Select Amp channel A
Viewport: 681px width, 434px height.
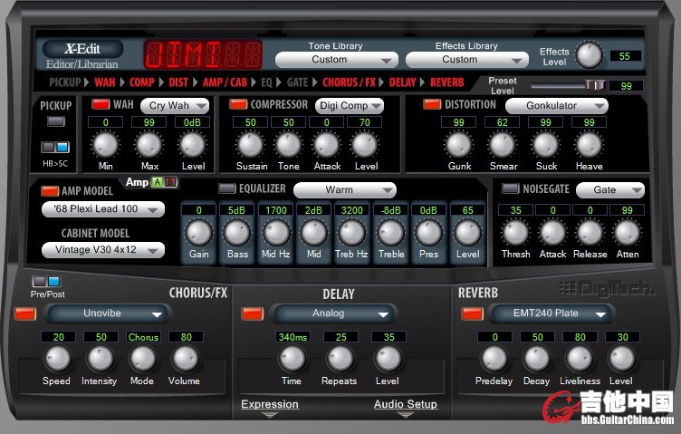click(158, 182)
